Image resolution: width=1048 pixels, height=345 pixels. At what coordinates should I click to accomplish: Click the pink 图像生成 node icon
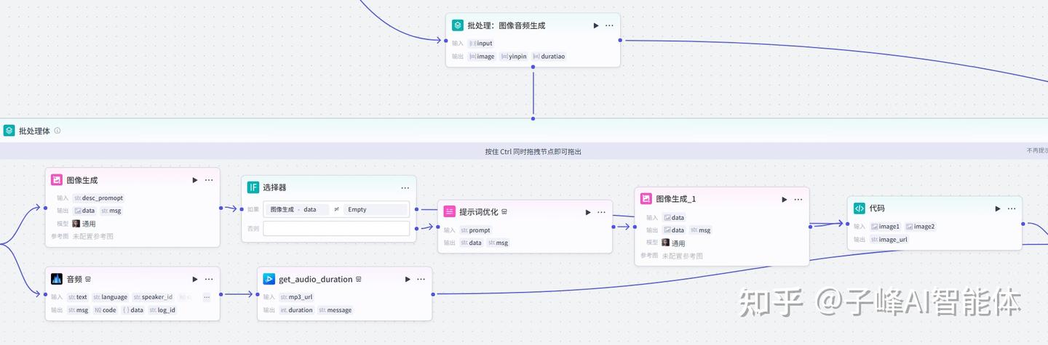pyautogui.click(x=57, y=180)
